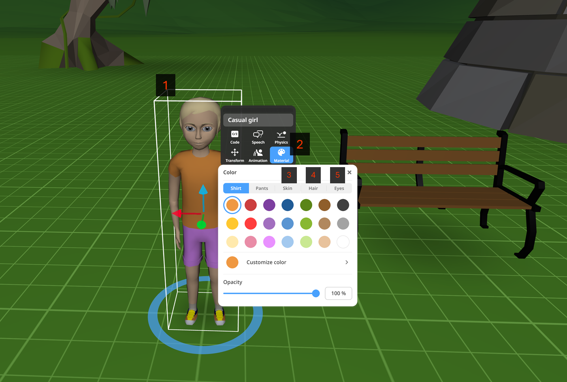Expand the Customize color option

[288, 262]
